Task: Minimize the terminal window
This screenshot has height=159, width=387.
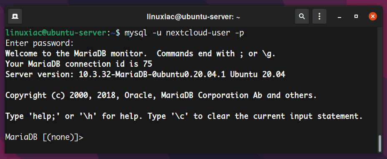Action: click(x=340, y=17)
